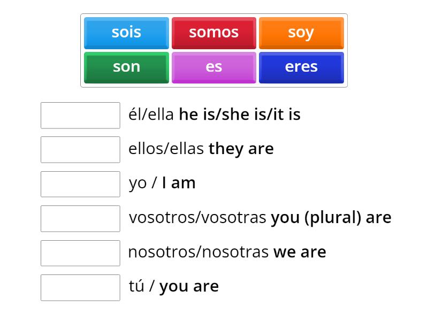
Task: Click the answer box beside "tú / you are"
Action: [x=80, y=288]
